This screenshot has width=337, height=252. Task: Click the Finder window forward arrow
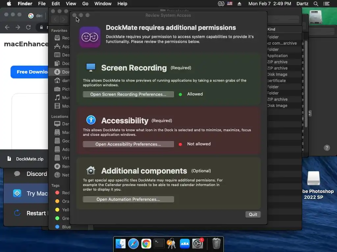pyautogui.click(x=64, y=19)
